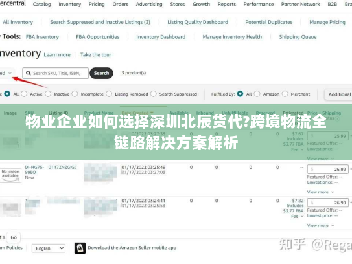Expand the $3.77 FBA Fee chevron in first row
Image resolution: width=352 pixels, height=264 pixels.
[x=302, y=149]
